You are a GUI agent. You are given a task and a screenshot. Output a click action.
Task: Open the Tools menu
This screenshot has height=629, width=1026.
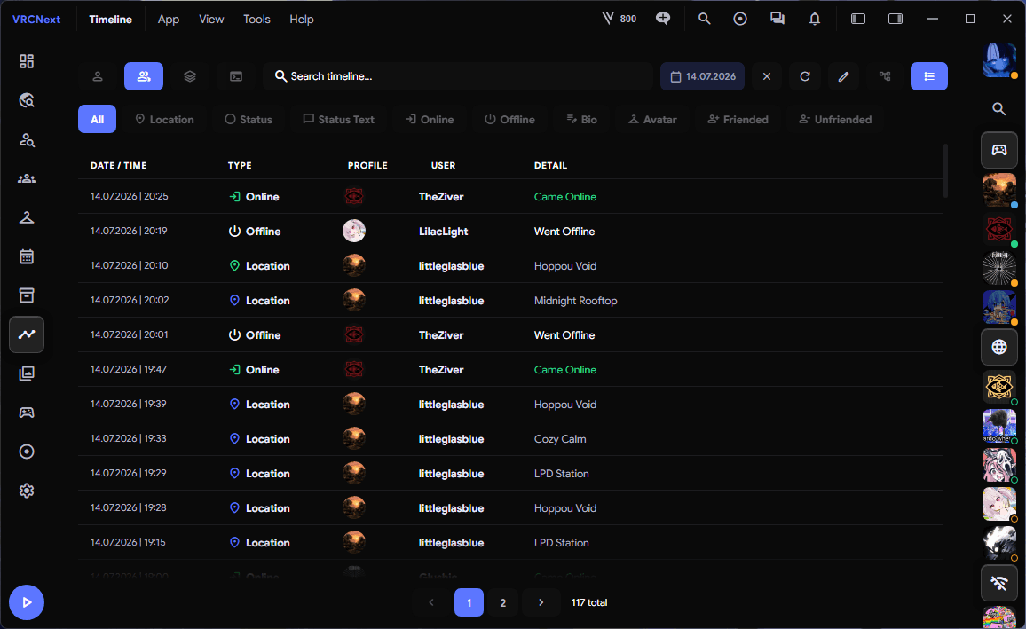pos(256,19)
